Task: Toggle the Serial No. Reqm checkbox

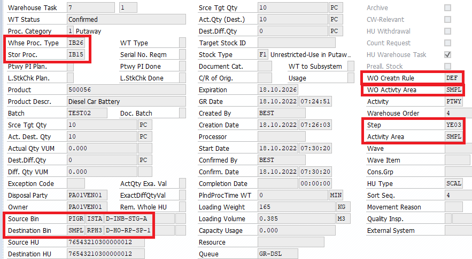Action: [x=182, y=54]
